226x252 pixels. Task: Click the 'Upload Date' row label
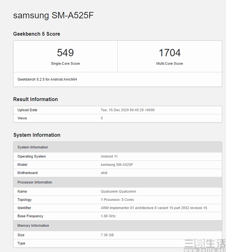tap(27, 110)
